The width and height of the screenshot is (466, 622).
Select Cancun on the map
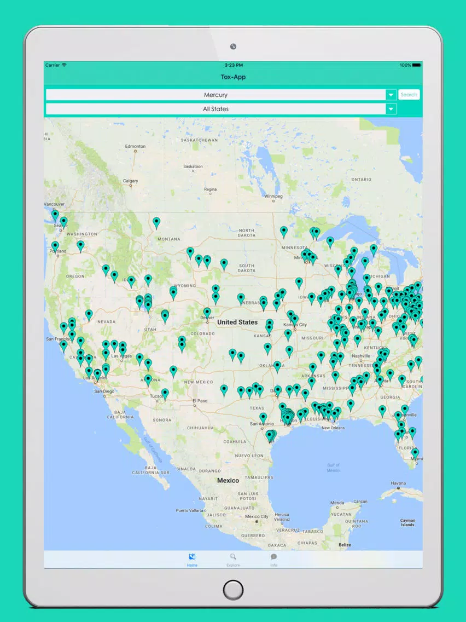coord(360,502)
